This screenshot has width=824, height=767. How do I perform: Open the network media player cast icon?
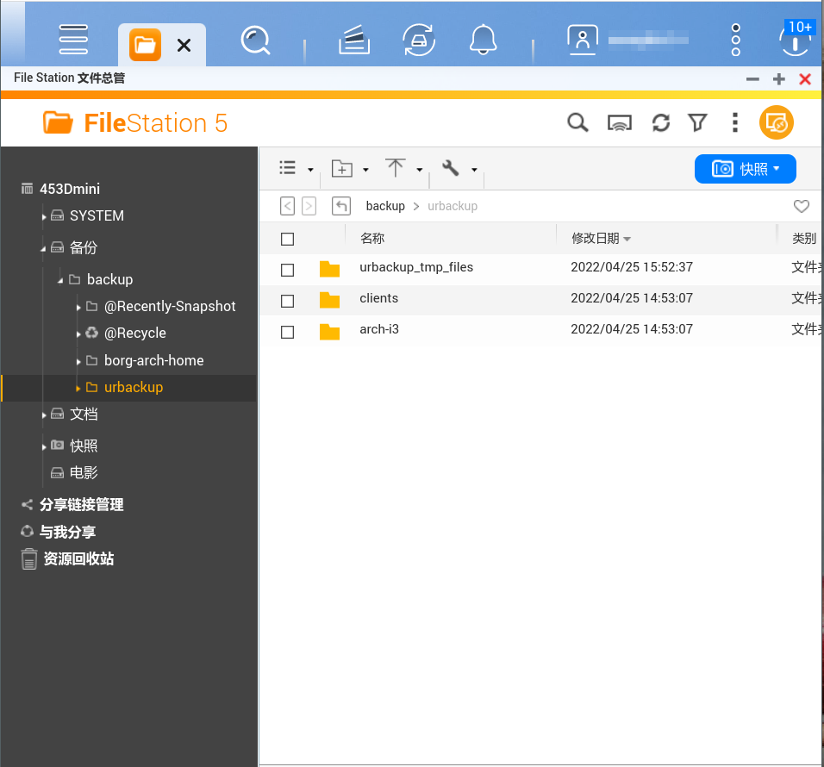pos(619,123)
